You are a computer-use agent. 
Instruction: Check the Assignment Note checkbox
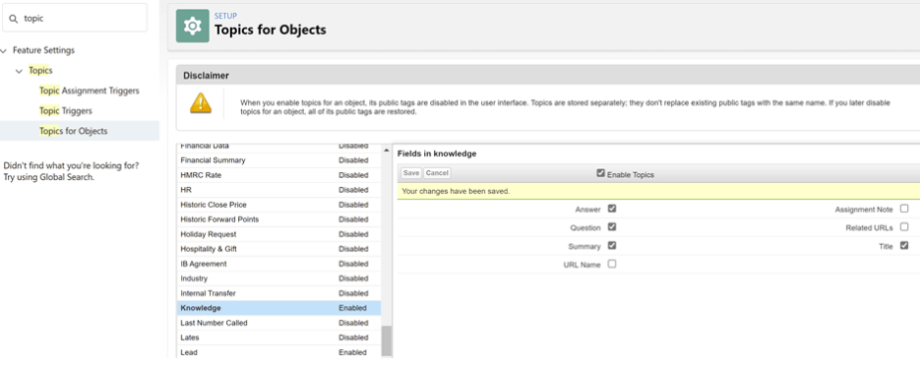click(x=903, y=208)
